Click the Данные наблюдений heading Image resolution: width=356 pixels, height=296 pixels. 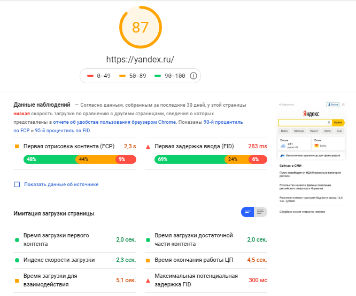coord(42,105)
